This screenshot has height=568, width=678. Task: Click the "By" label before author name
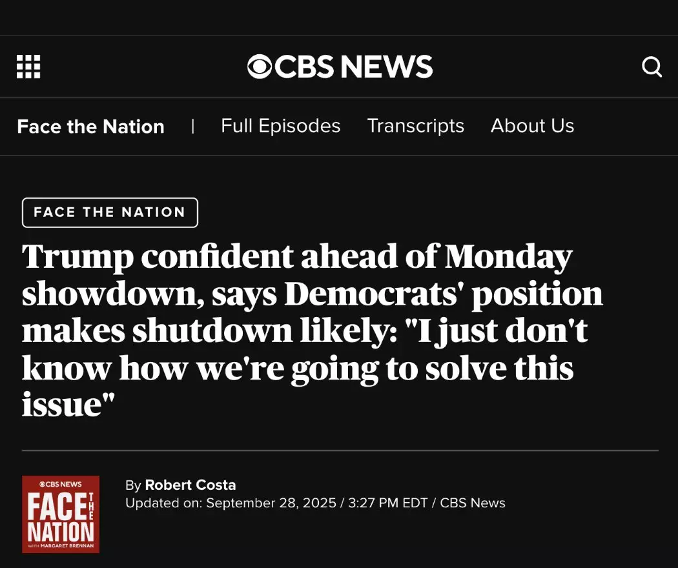click(x=133, y=485)
